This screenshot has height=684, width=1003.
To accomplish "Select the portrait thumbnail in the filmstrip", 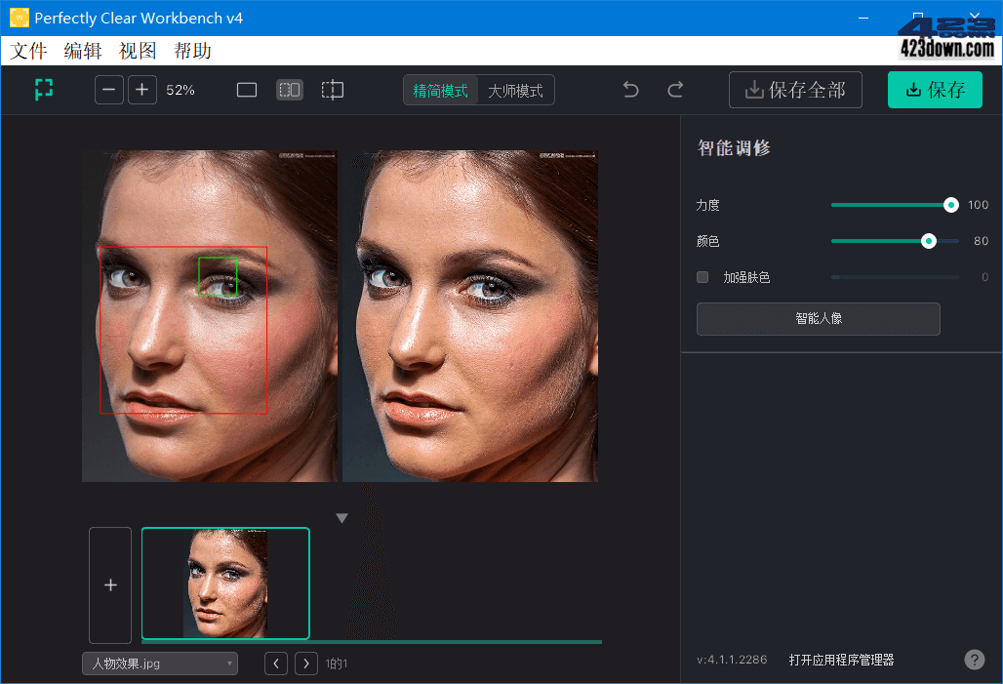I will pos(225,583).
